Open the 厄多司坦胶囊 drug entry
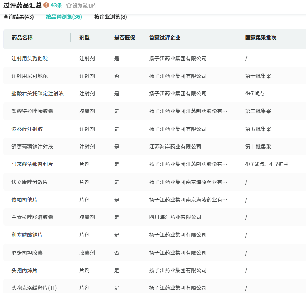The width and height of the screenshot is (306, 293). (x=27, y=253)
